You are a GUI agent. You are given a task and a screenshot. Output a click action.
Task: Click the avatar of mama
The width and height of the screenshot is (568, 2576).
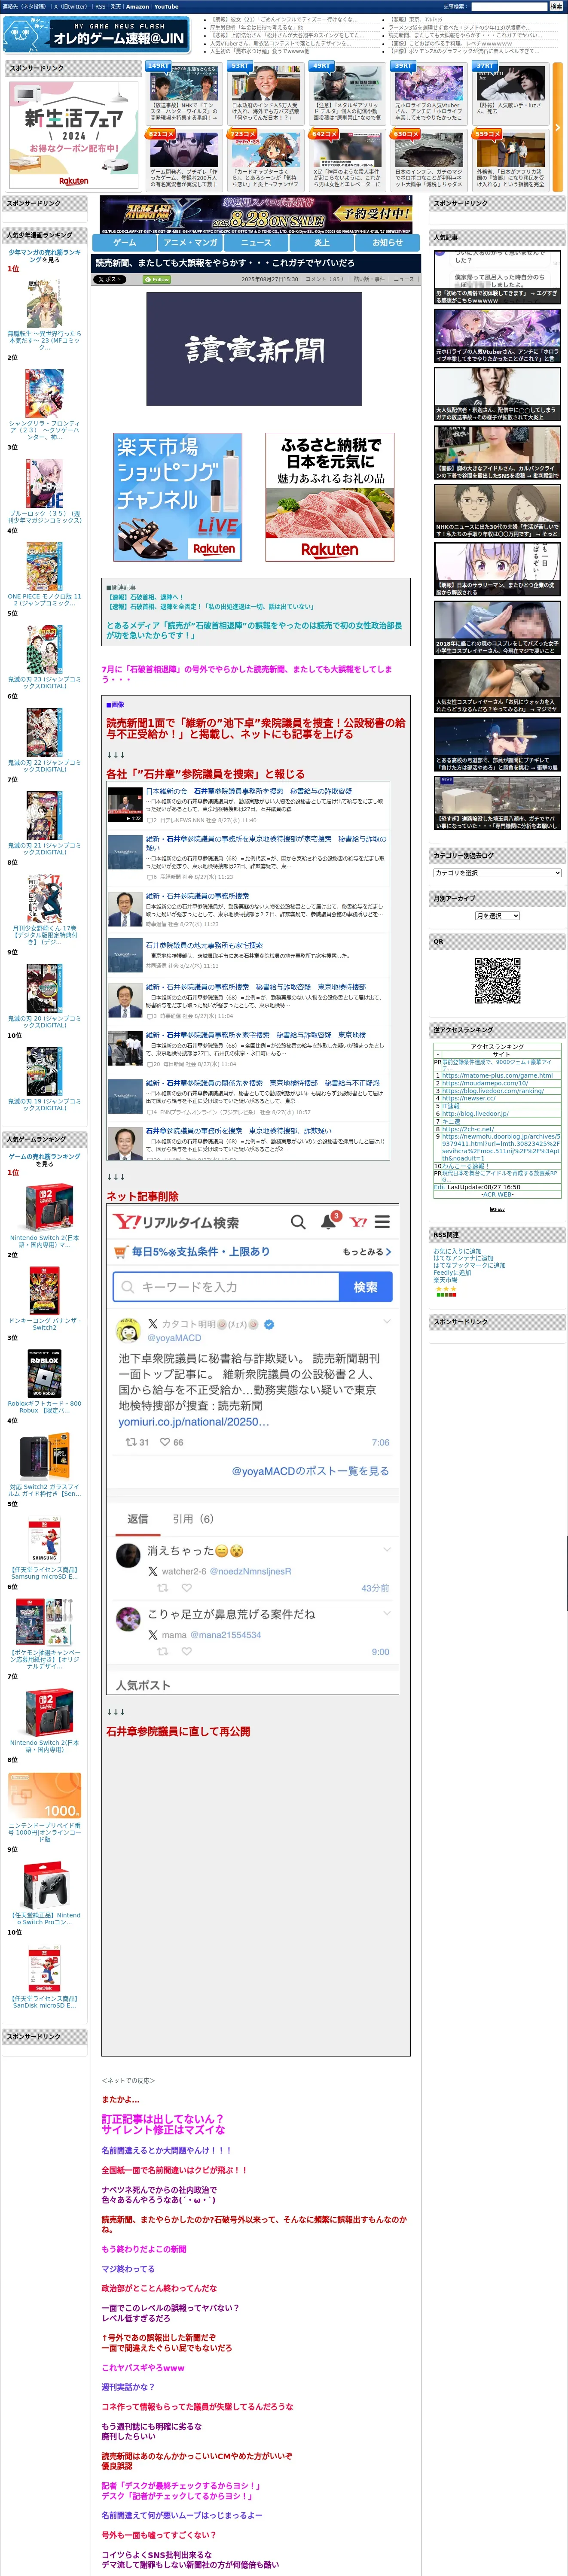[128, 1620]
